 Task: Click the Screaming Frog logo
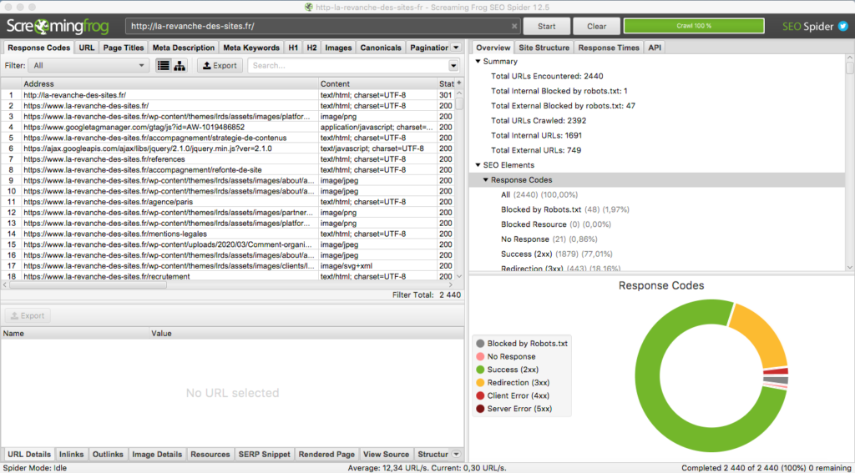point(58,26)
